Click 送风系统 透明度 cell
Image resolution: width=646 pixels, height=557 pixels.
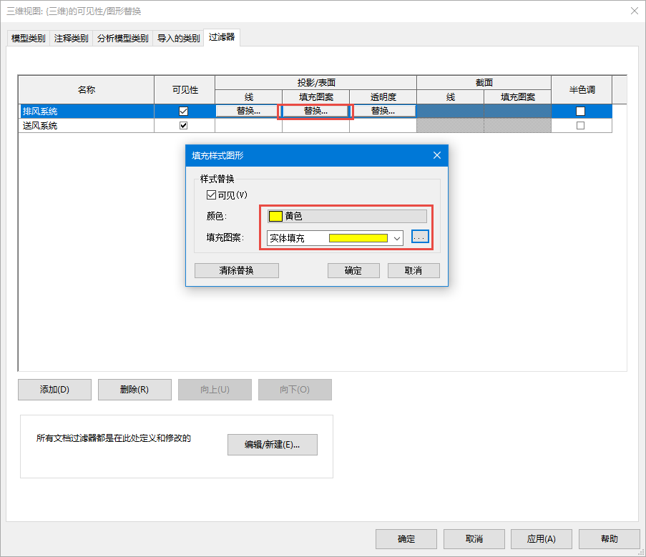(x=383, y=126)
